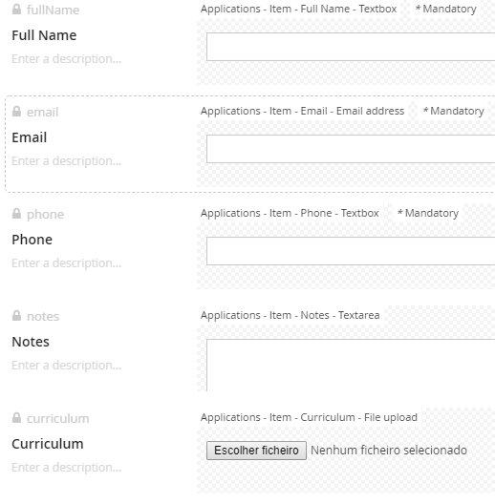The image size is (495, 504).
Task: Open Applications - Item - Curriculum - File upload link
Action: click(x=309, y=417)
